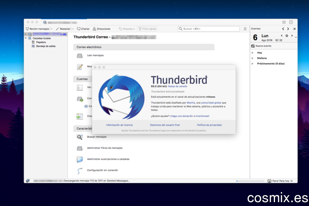Click the Leer mensajes icon

[80, 56]
